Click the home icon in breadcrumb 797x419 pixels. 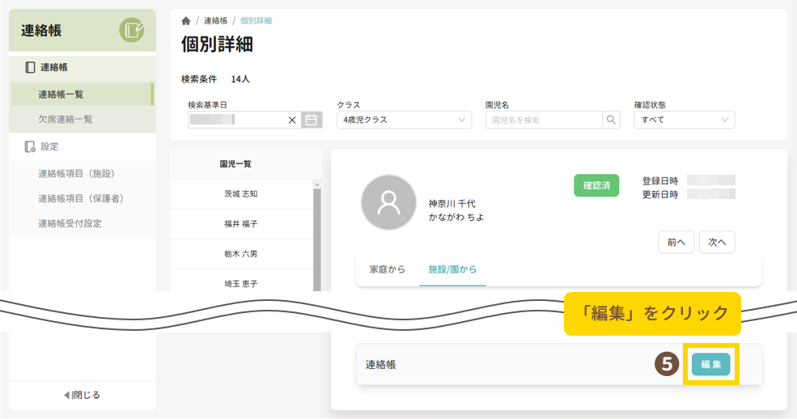[186, 20]
